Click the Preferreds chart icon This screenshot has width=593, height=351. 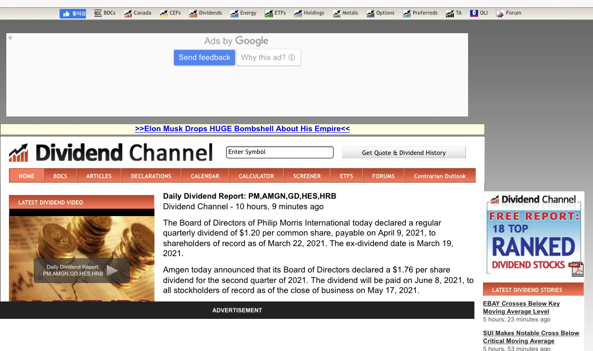(x=407, y=14)
